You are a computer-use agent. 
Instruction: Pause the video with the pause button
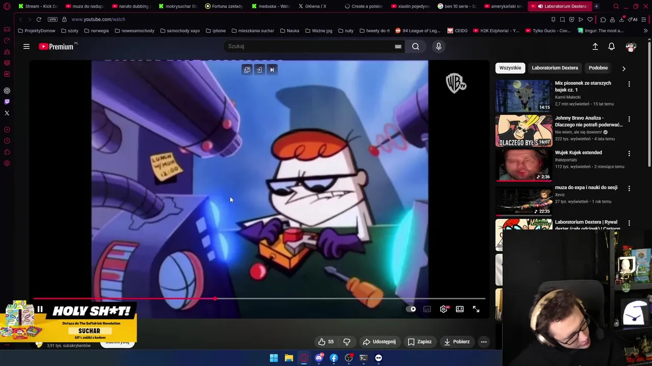[x=40, y=309]
